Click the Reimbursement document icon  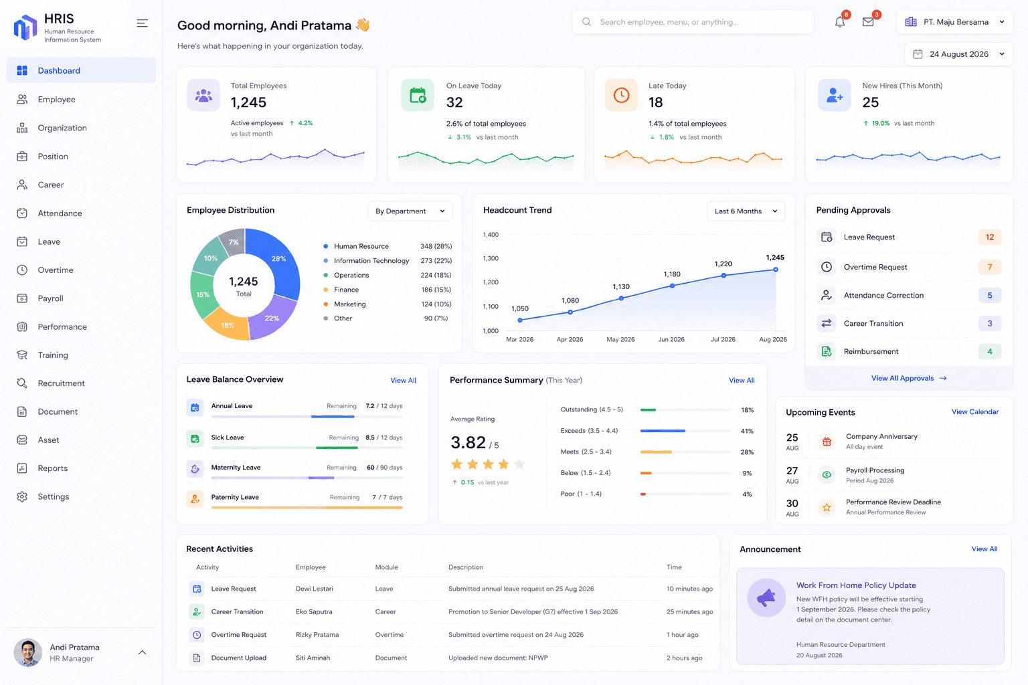coord(827,351)
